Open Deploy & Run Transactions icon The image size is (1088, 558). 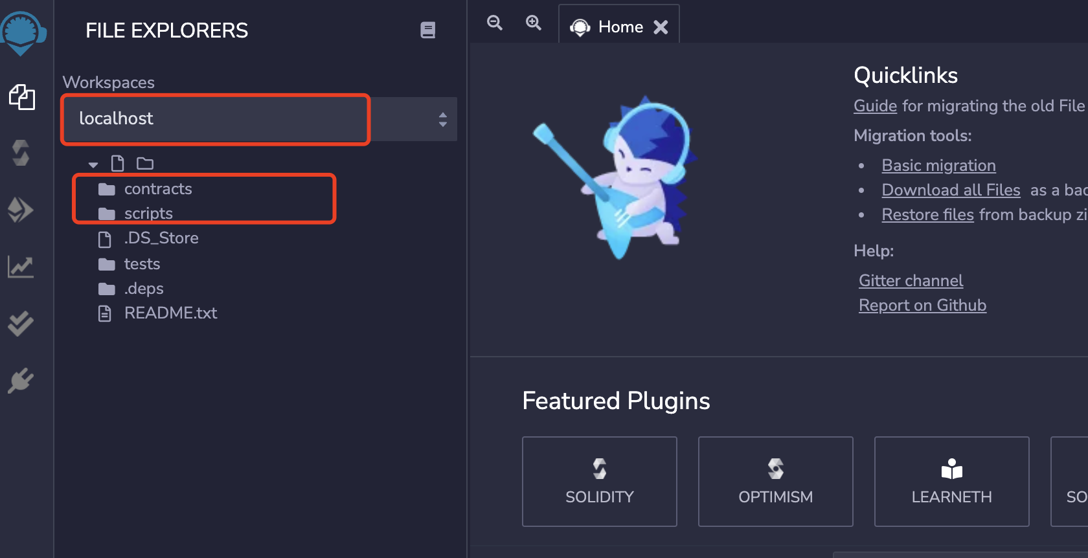click(x=21, y=210)
